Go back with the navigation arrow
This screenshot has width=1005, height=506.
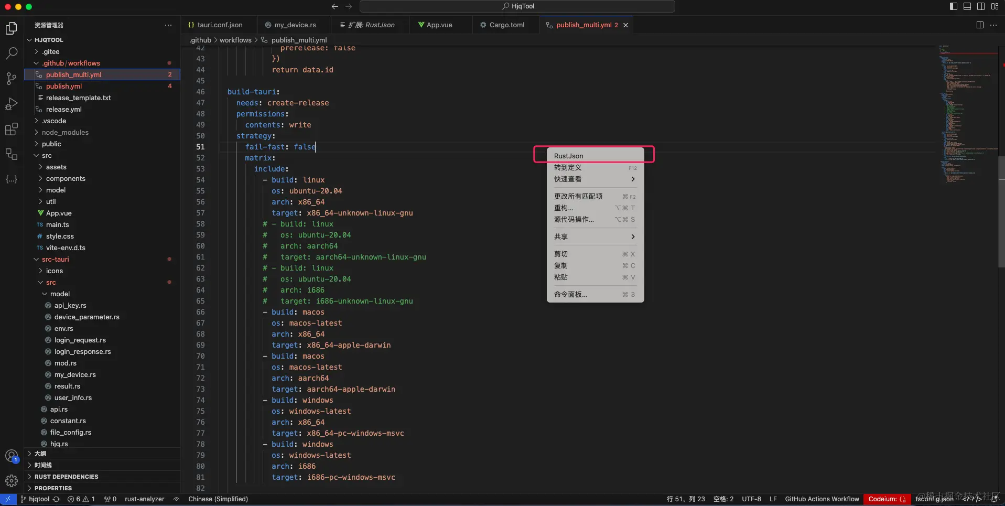point(335,6)
